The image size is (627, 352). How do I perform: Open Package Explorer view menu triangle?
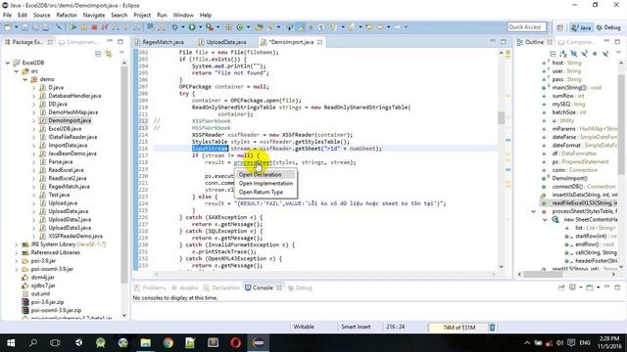[x=121, y=53]
